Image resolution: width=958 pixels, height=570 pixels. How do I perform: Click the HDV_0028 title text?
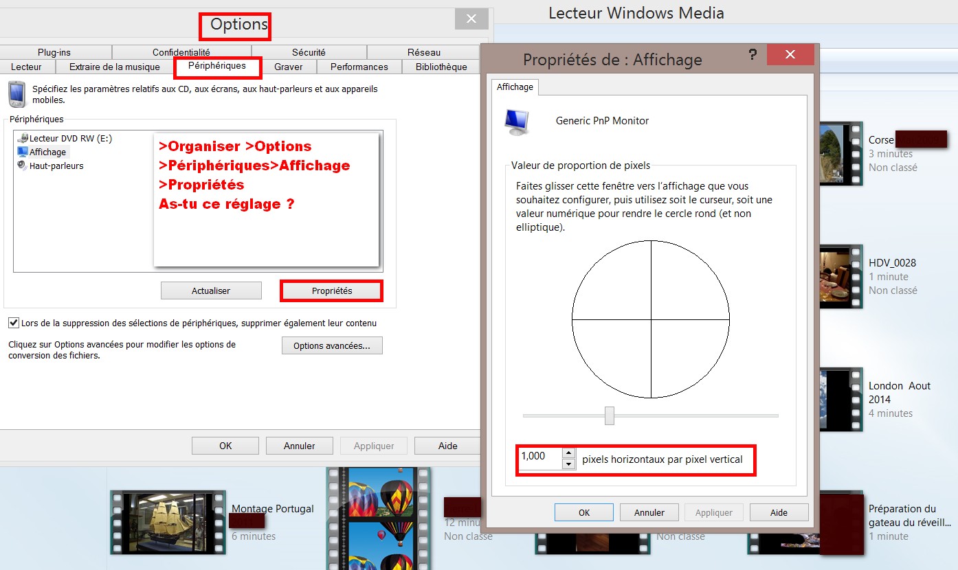(x=892, y=263)
